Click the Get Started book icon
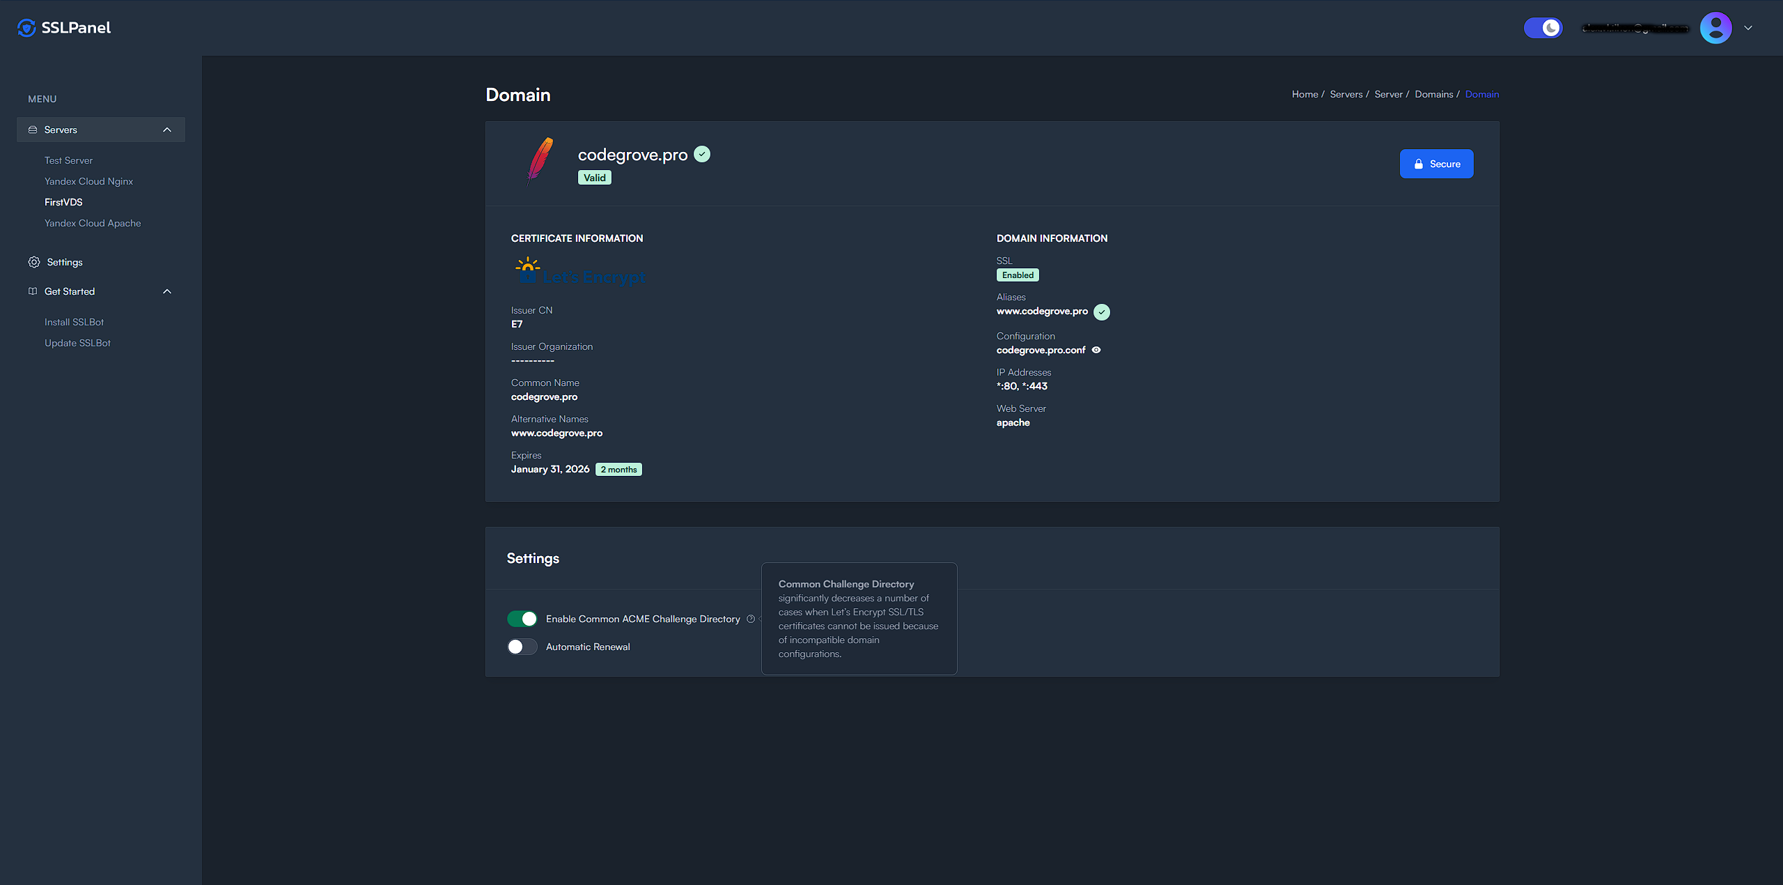 coord(33,291)
